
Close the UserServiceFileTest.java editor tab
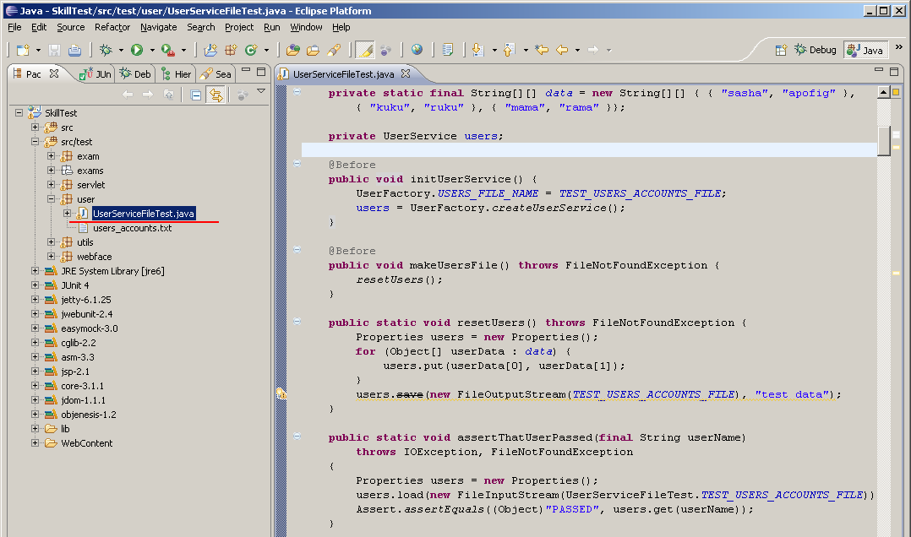(406, 73)
